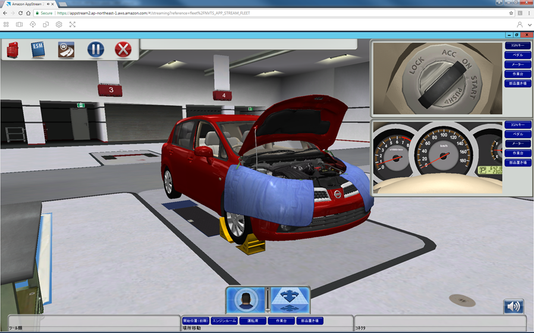Open the ESM service manual book
The width and height of the screenshot is (534, 333).
(x=38, y=49)
